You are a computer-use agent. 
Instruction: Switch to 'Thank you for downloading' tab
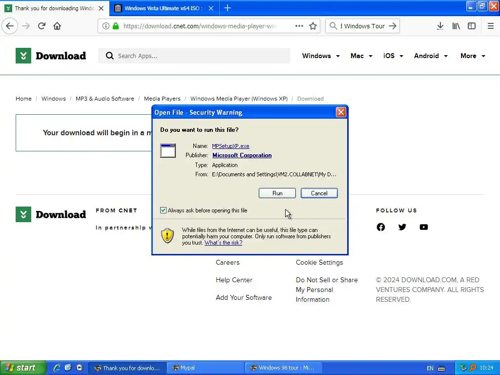55,8
